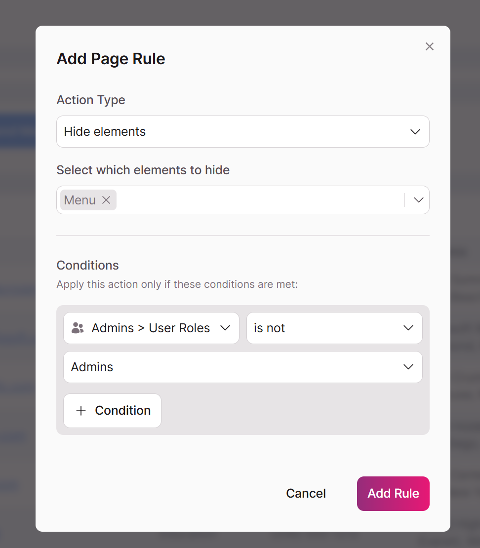This screenshot has height=548, width=480.
Task: Close the Add Page Rule dialog
Action: 429,46
